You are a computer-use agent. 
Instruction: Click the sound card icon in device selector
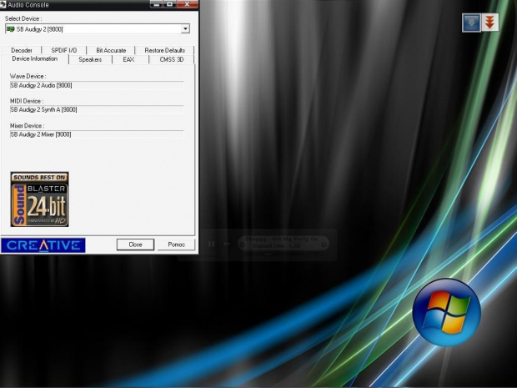pos(11,29)
